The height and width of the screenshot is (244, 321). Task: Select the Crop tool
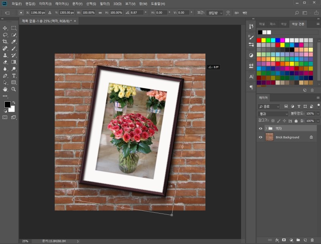tap(5, 42)
